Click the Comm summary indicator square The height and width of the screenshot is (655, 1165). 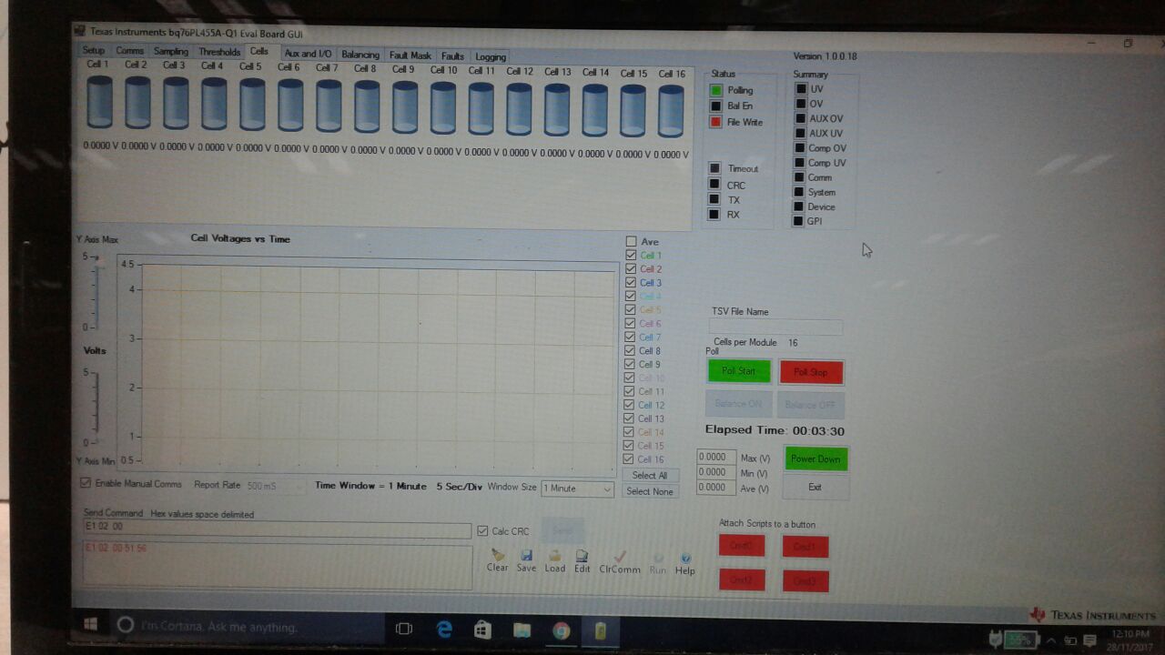(x=800, y=177)
